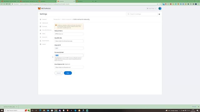
Task: Open Chrome from taskbar
Action: click(x=56, y=110)
